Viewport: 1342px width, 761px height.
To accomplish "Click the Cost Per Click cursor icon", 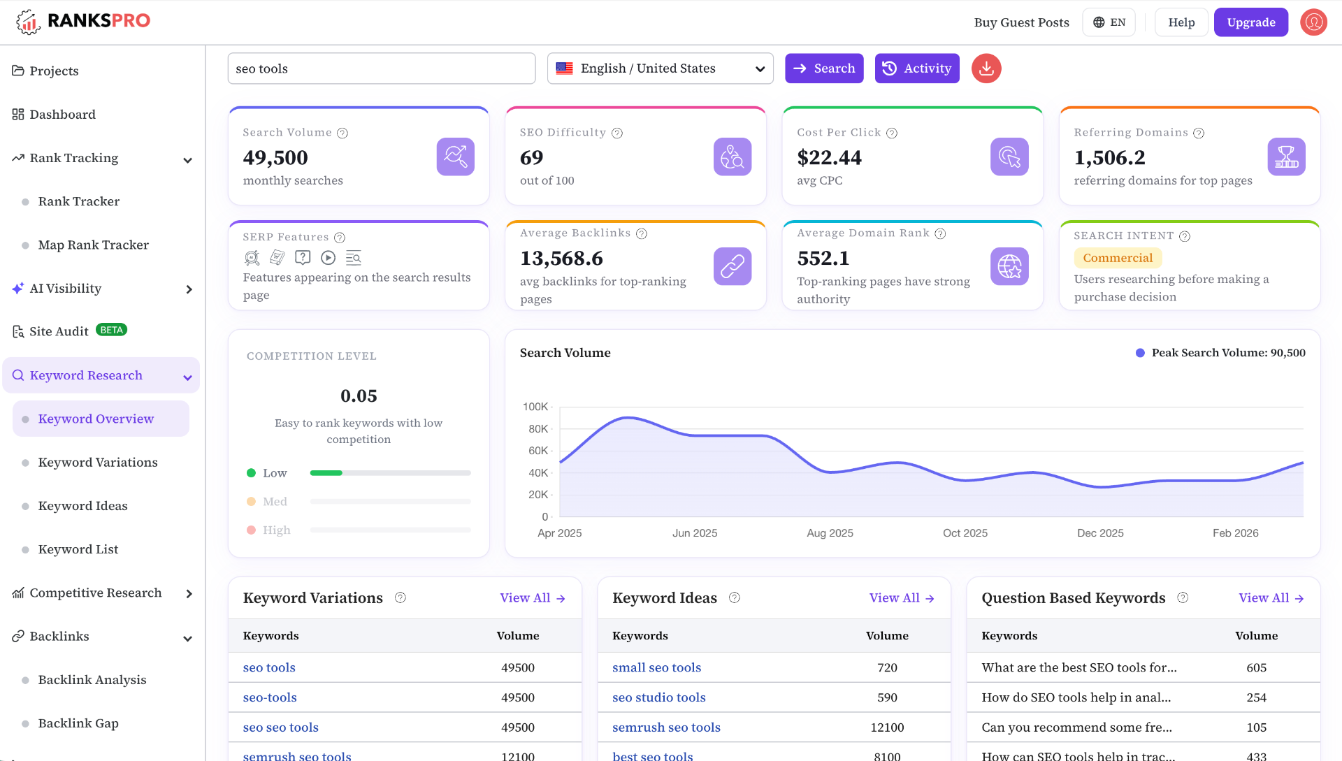I will 1009,157.
